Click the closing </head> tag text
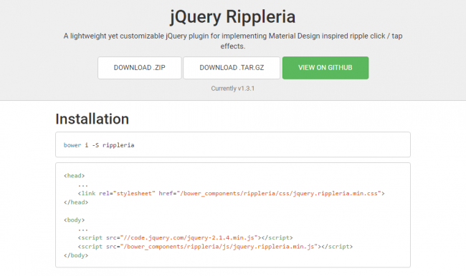The width and height of the screenshot is (466, 276). pos(76,202)
